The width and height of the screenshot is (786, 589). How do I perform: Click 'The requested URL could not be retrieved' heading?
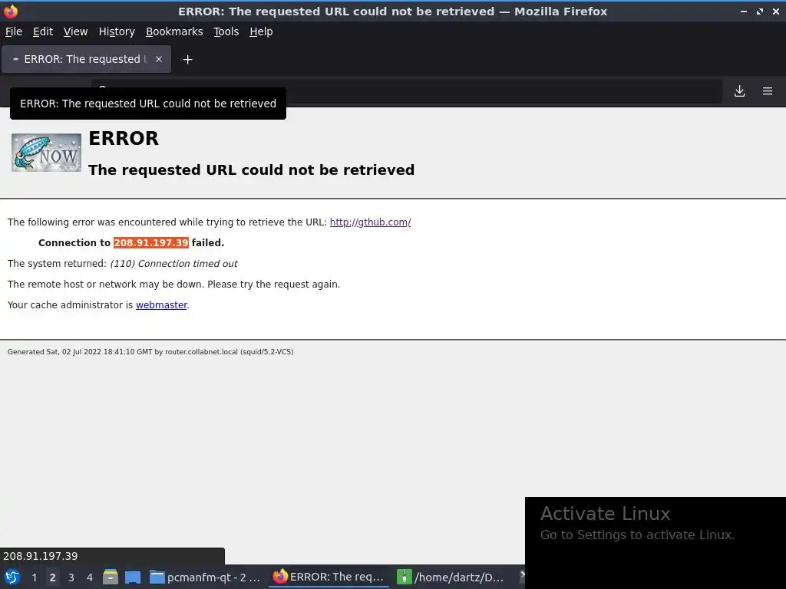pos(251,169)
